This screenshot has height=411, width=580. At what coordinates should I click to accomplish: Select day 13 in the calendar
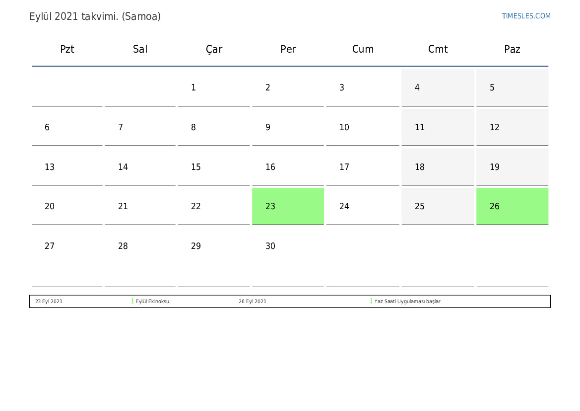[67, 167]
